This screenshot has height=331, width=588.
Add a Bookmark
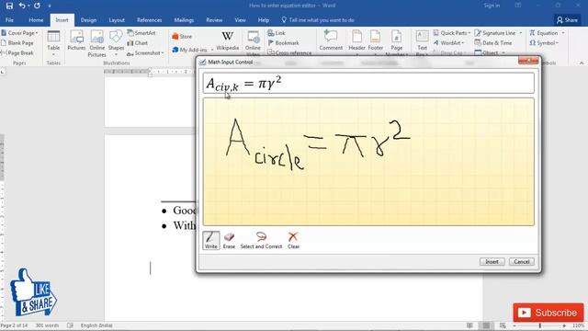click(x=284, y=43)
